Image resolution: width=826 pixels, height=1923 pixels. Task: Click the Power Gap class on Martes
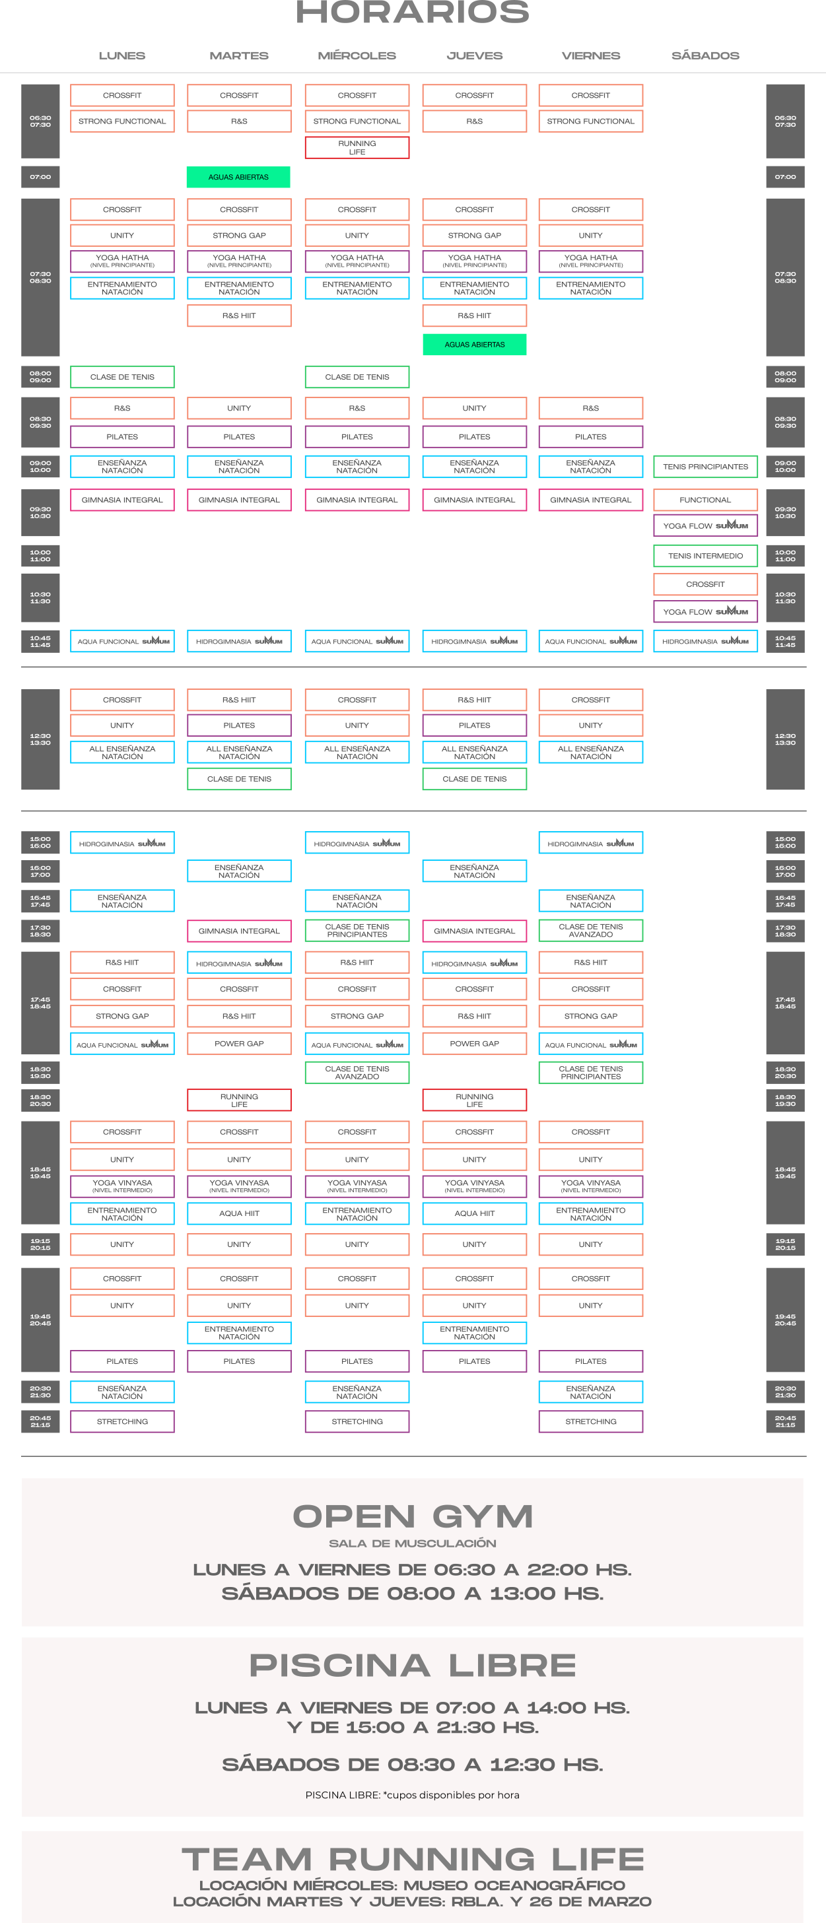239,1044
